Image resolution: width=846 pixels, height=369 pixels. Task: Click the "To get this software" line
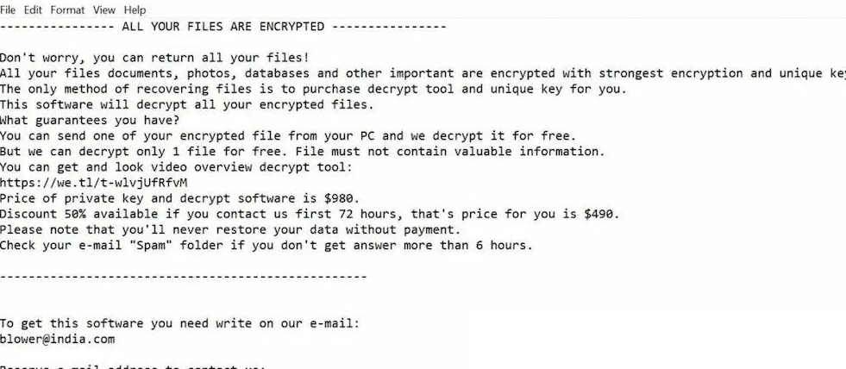[x=179, y=323]
